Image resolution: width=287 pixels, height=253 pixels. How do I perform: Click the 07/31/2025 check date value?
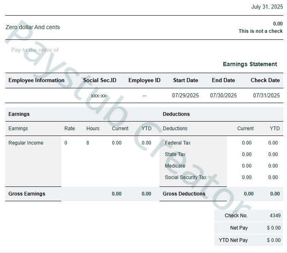(266, 95)
